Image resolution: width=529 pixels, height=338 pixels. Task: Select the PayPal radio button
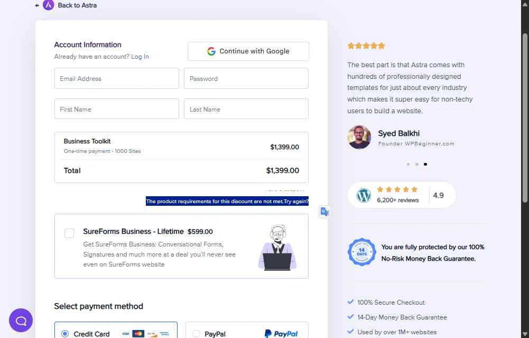point(196,334)
